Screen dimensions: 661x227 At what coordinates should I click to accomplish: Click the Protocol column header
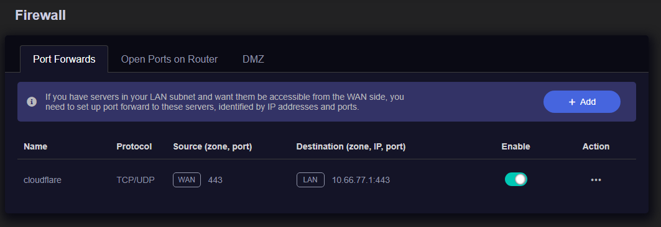[x=134, y=147]
